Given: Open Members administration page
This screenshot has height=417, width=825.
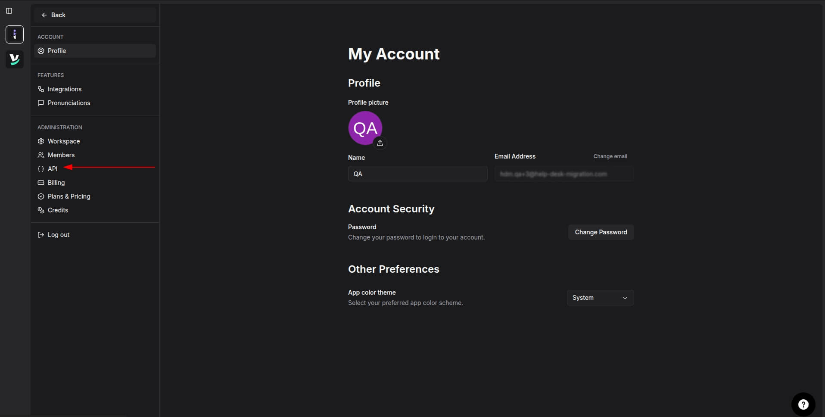Looking at the screenshot, I should [61, 155].
